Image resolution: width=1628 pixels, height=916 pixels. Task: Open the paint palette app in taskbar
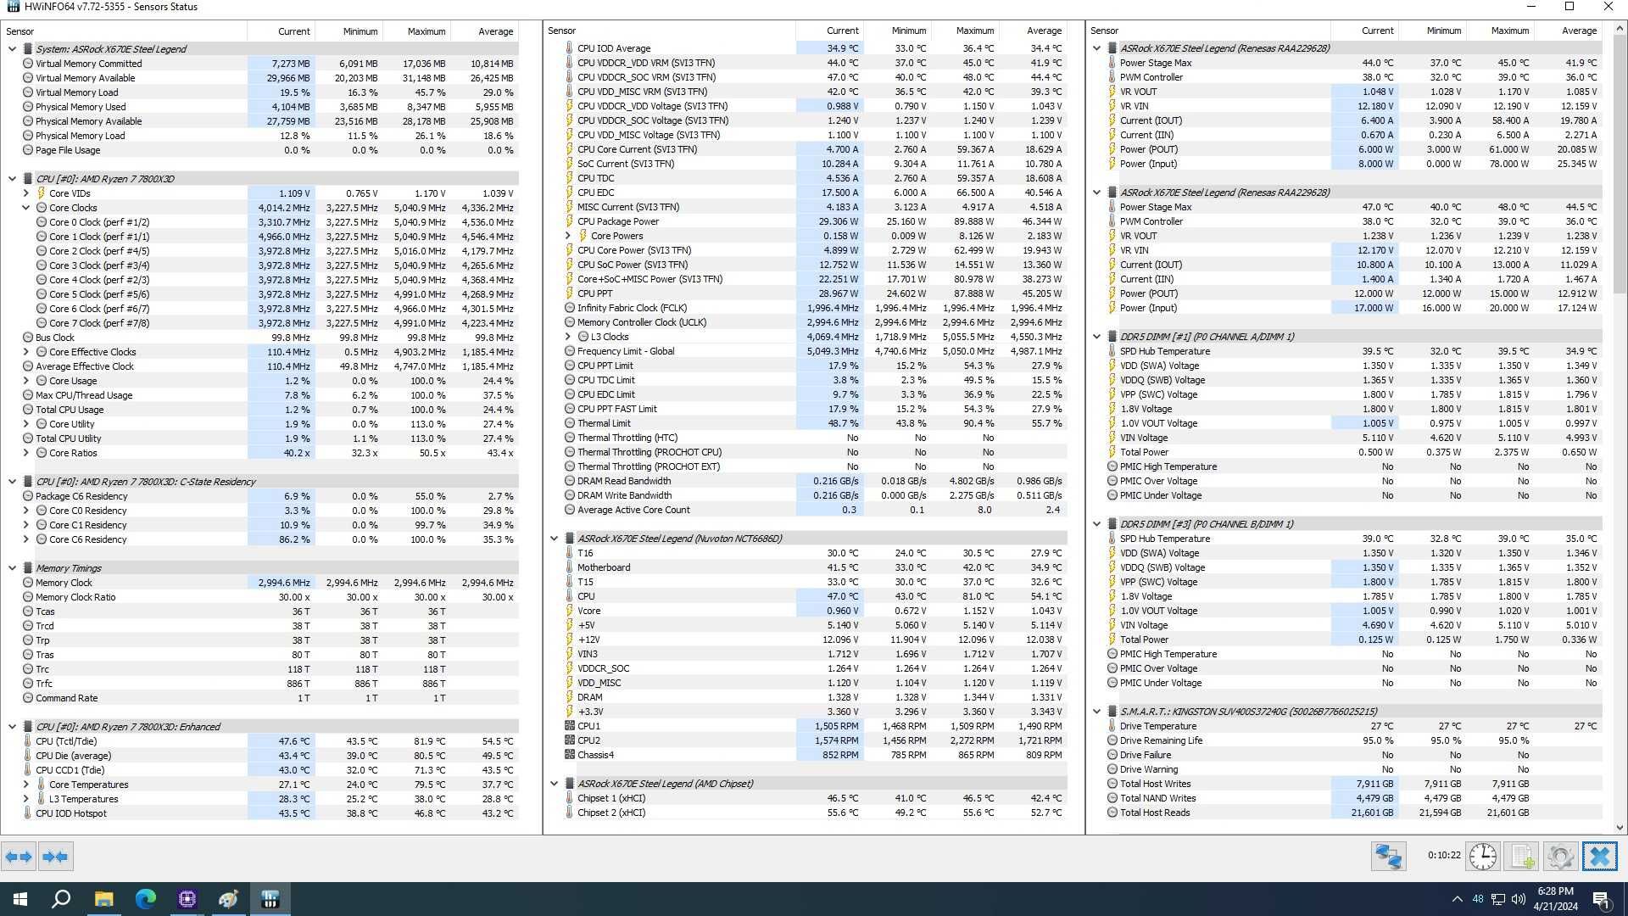pyautogui.click(x=229, y=899)
